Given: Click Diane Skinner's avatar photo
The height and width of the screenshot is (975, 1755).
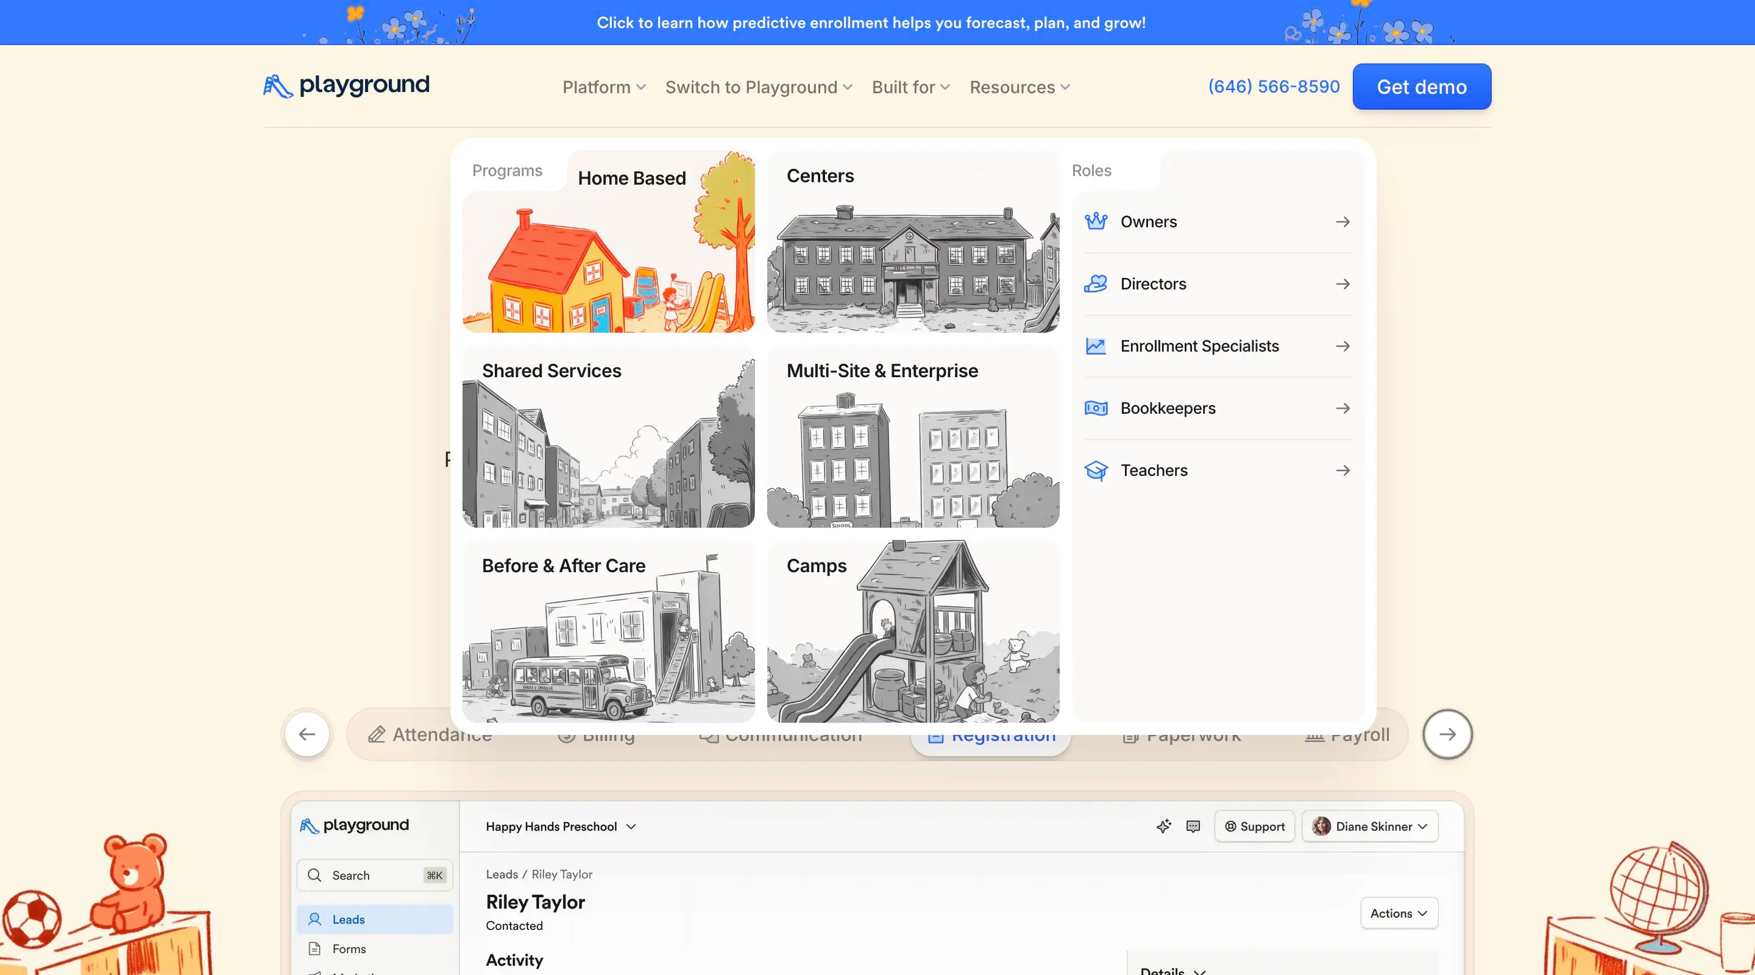Looking at the screenshot, I should click(1321, 826).
